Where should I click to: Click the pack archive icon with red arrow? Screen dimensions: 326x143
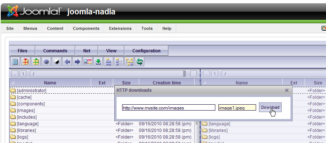pyautogui.click(x=26, y=62)
